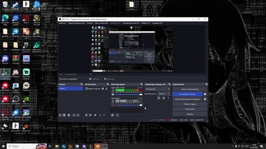Image resolution: width=266 pixels, height=149 pixels.
Task: Open the Коллекция сцен menu
Action: click(131, 23)
